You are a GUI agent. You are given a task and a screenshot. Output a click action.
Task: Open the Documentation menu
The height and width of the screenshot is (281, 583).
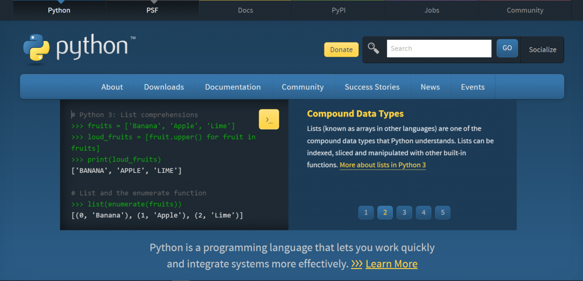coord(233,87)
